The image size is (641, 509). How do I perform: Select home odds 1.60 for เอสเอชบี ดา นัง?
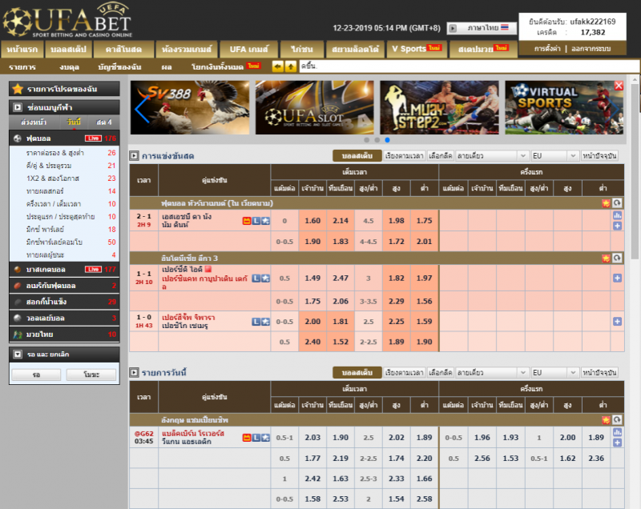[x=312, y=221]
